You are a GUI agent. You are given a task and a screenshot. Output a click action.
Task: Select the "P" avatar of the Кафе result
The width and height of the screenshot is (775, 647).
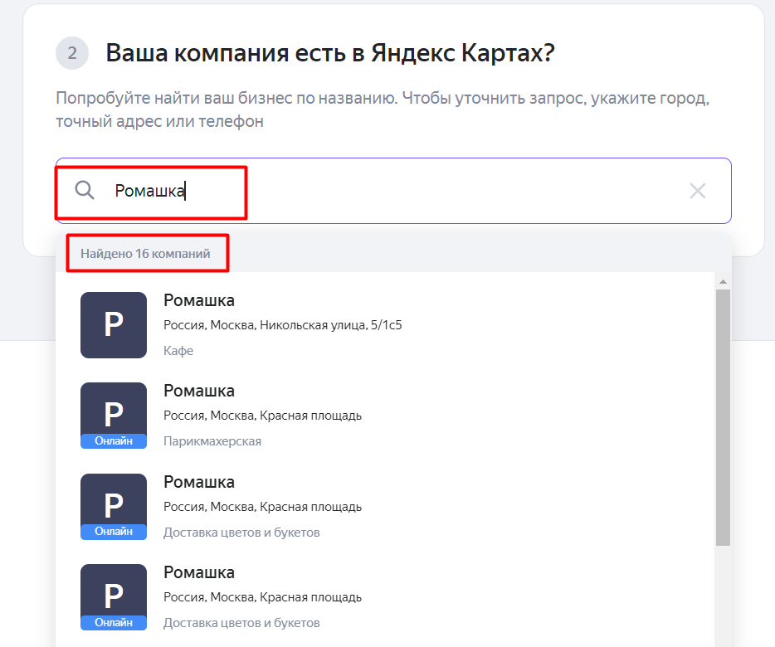tap(114, 324)
